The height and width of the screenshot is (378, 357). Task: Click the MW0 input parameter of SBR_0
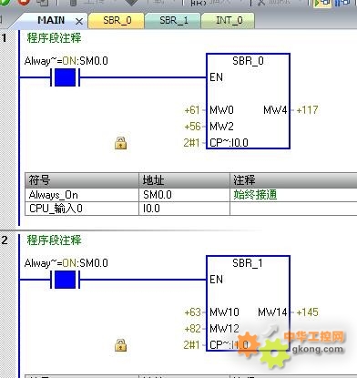[221, 110]
